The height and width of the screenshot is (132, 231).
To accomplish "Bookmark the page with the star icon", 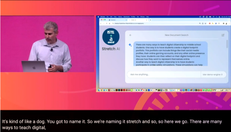I will (x=205, y=24).
